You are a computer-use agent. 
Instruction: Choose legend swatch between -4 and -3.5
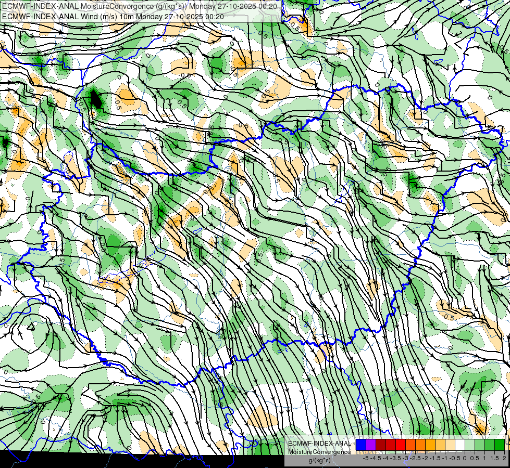tap(391, 445)
